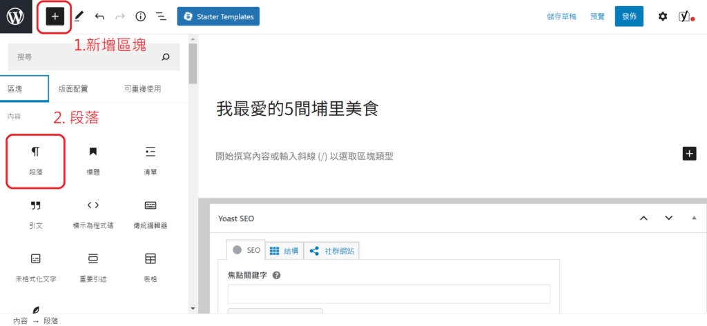
Task: Open the document details info icon
Action: 141,17
